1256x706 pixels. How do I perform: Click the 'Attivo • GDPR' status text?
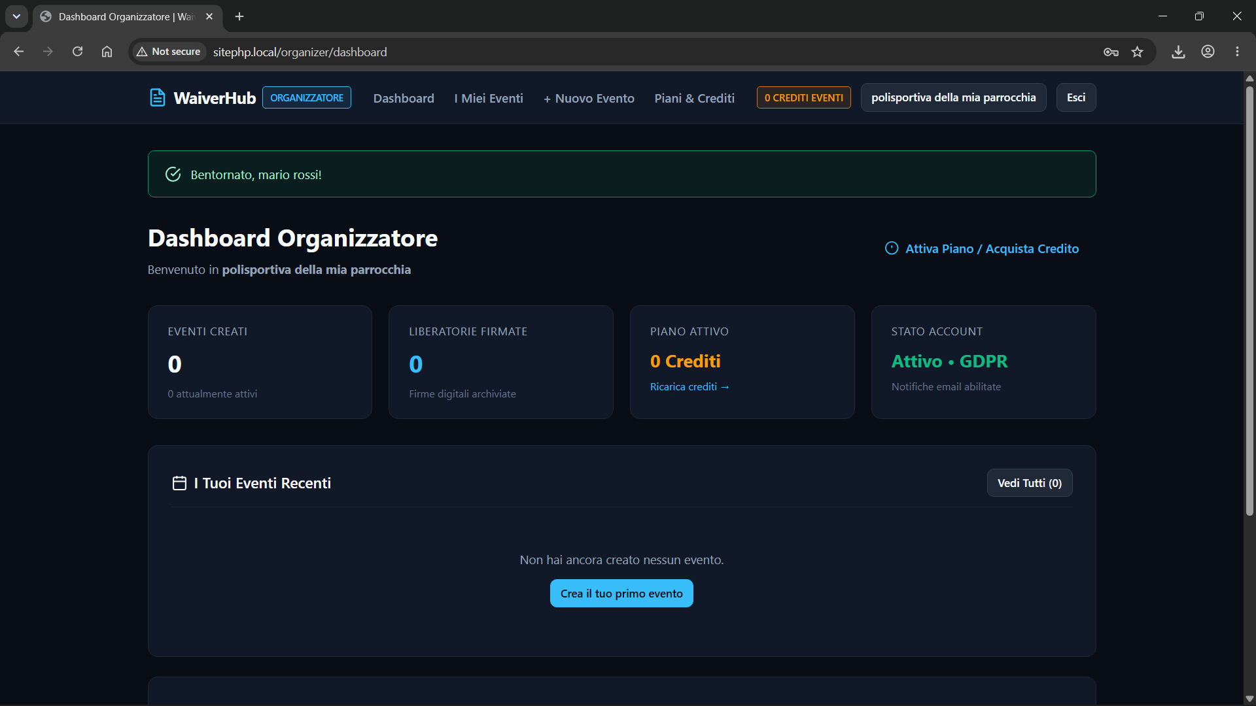coord(949,361)
